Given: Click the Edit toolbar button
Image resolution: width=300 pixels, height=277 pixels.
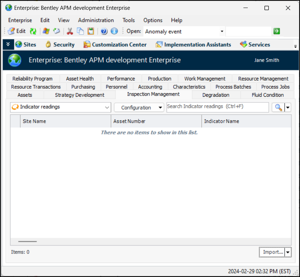Looking at the screenshot, I should click(x=17, y=31).
